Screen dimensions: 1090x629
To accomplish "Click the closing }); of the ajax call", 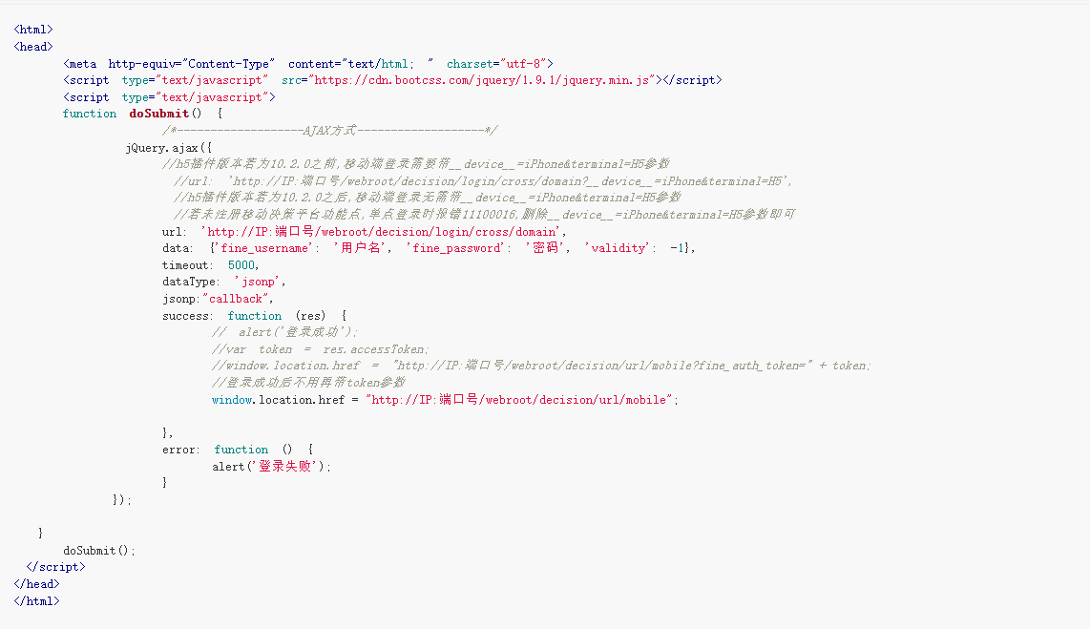I will [121, 500].
